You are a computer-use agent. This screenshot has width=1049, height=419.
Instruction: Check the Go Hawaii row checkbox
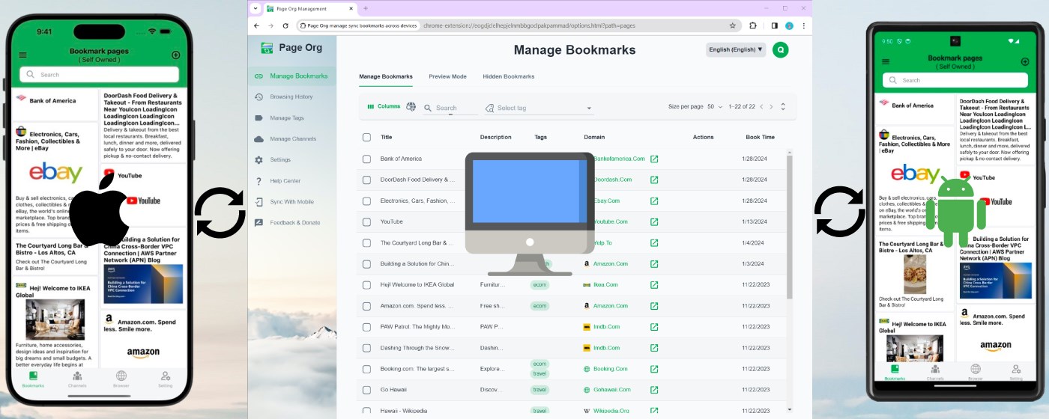pyautogui.click(x=366, y=390)
